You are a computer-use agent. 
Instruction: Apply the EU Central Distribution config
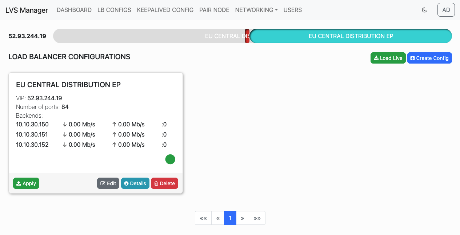point(26,183)
